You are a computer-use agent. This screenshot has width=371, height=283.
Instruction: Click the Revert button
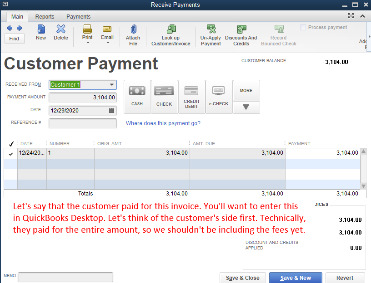coord(345,278)
